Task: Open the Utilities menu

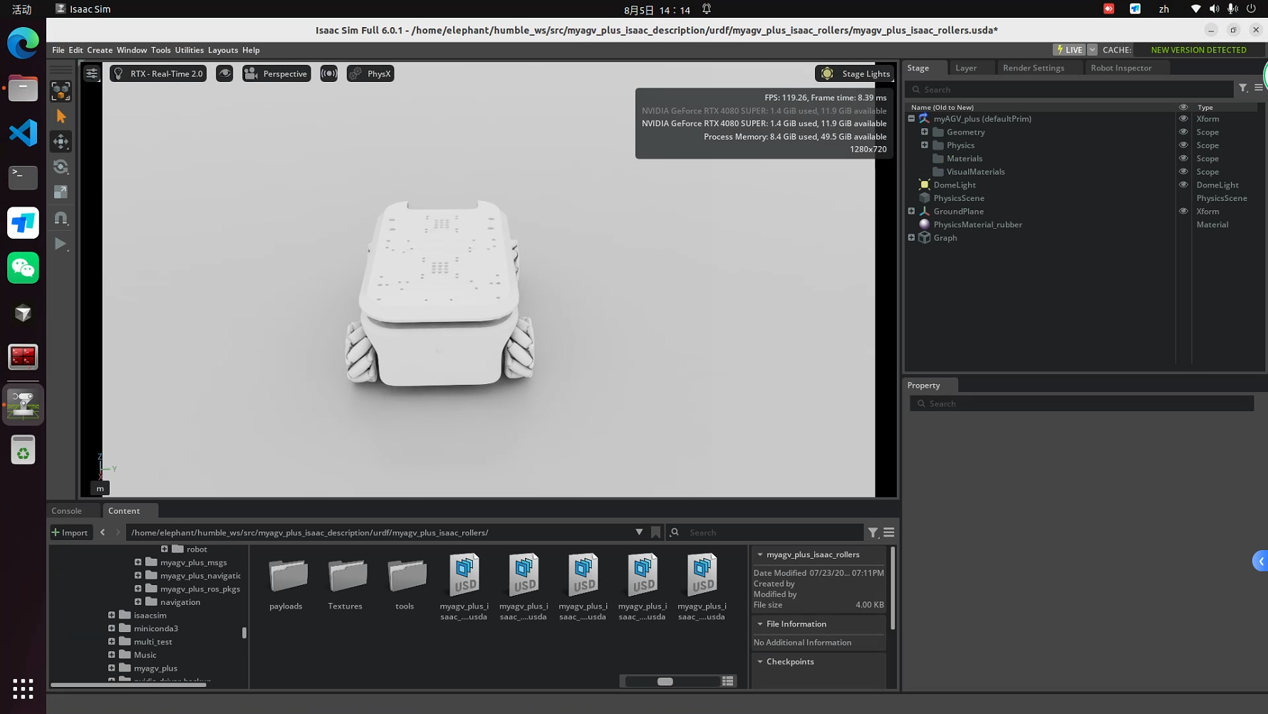Action: 189,50
